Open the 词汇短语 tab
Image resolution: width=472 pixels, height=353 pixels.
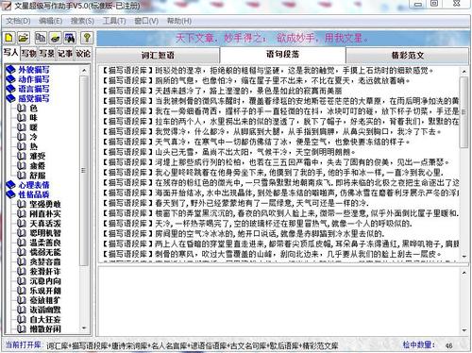158,56
